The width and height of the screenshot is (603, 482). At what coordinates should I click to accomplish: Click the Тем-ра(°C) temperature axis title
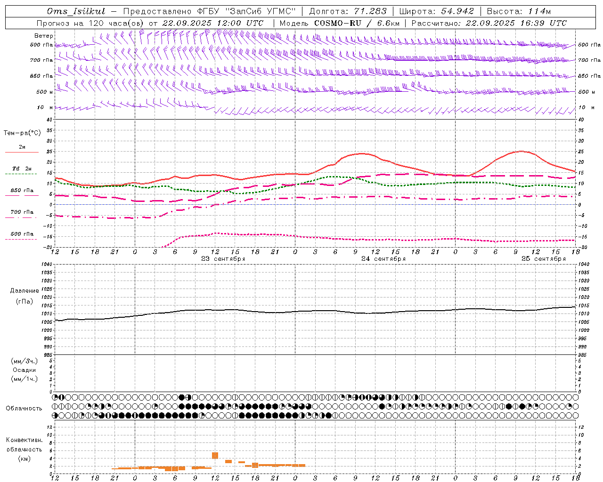pos(22,133)
